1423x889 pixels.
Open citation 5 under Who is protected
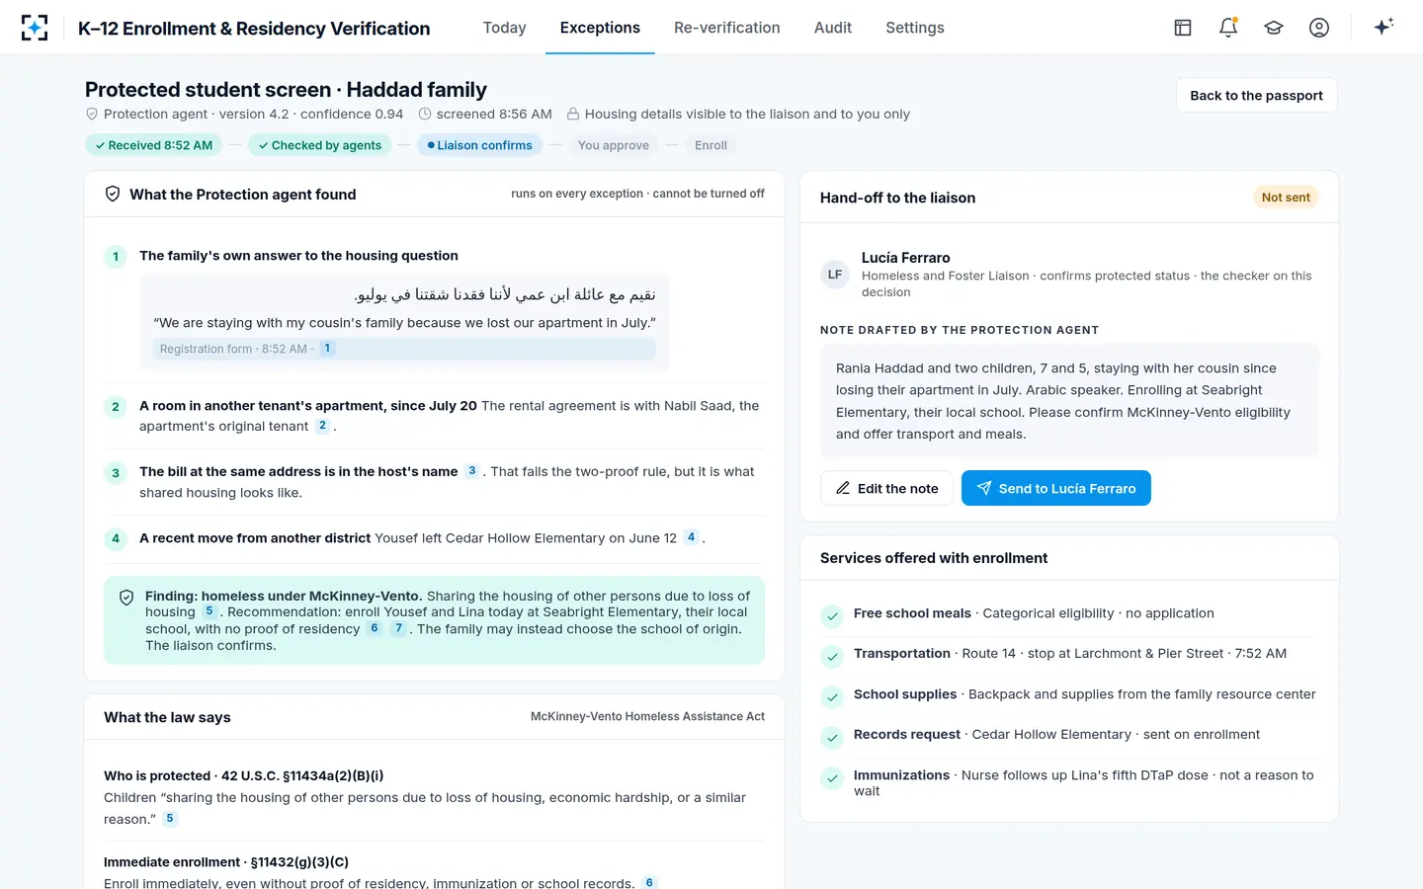170,819
